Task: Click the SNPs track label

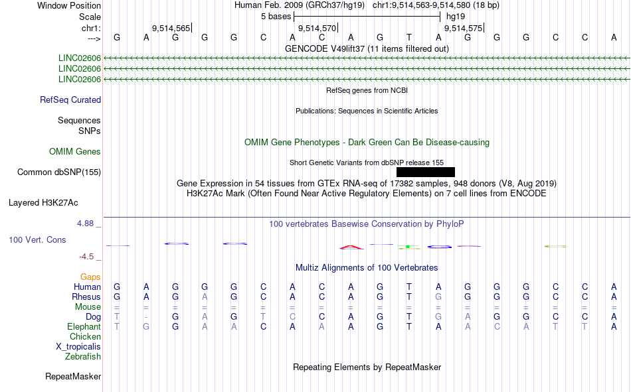Action: 90,131
